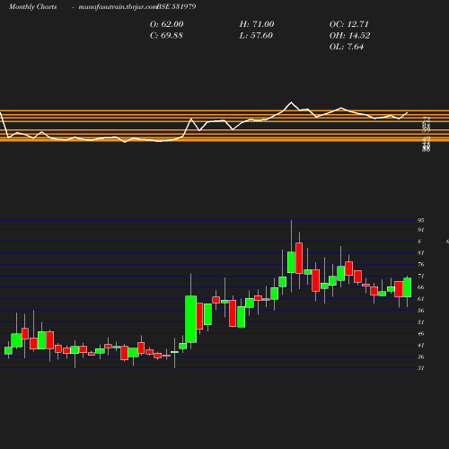
Task: Click the 36 price axis label
Action: tap(421, 357)
